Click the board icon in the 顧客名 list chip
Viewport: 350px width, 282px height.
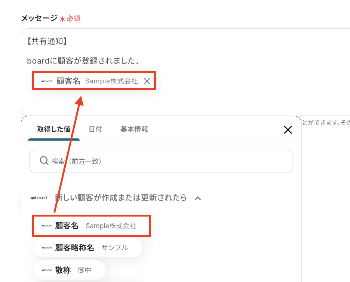47,226
